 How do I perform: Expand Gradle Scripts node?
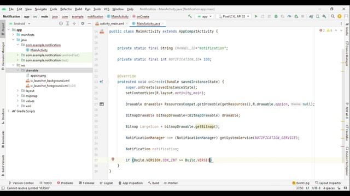9,111
